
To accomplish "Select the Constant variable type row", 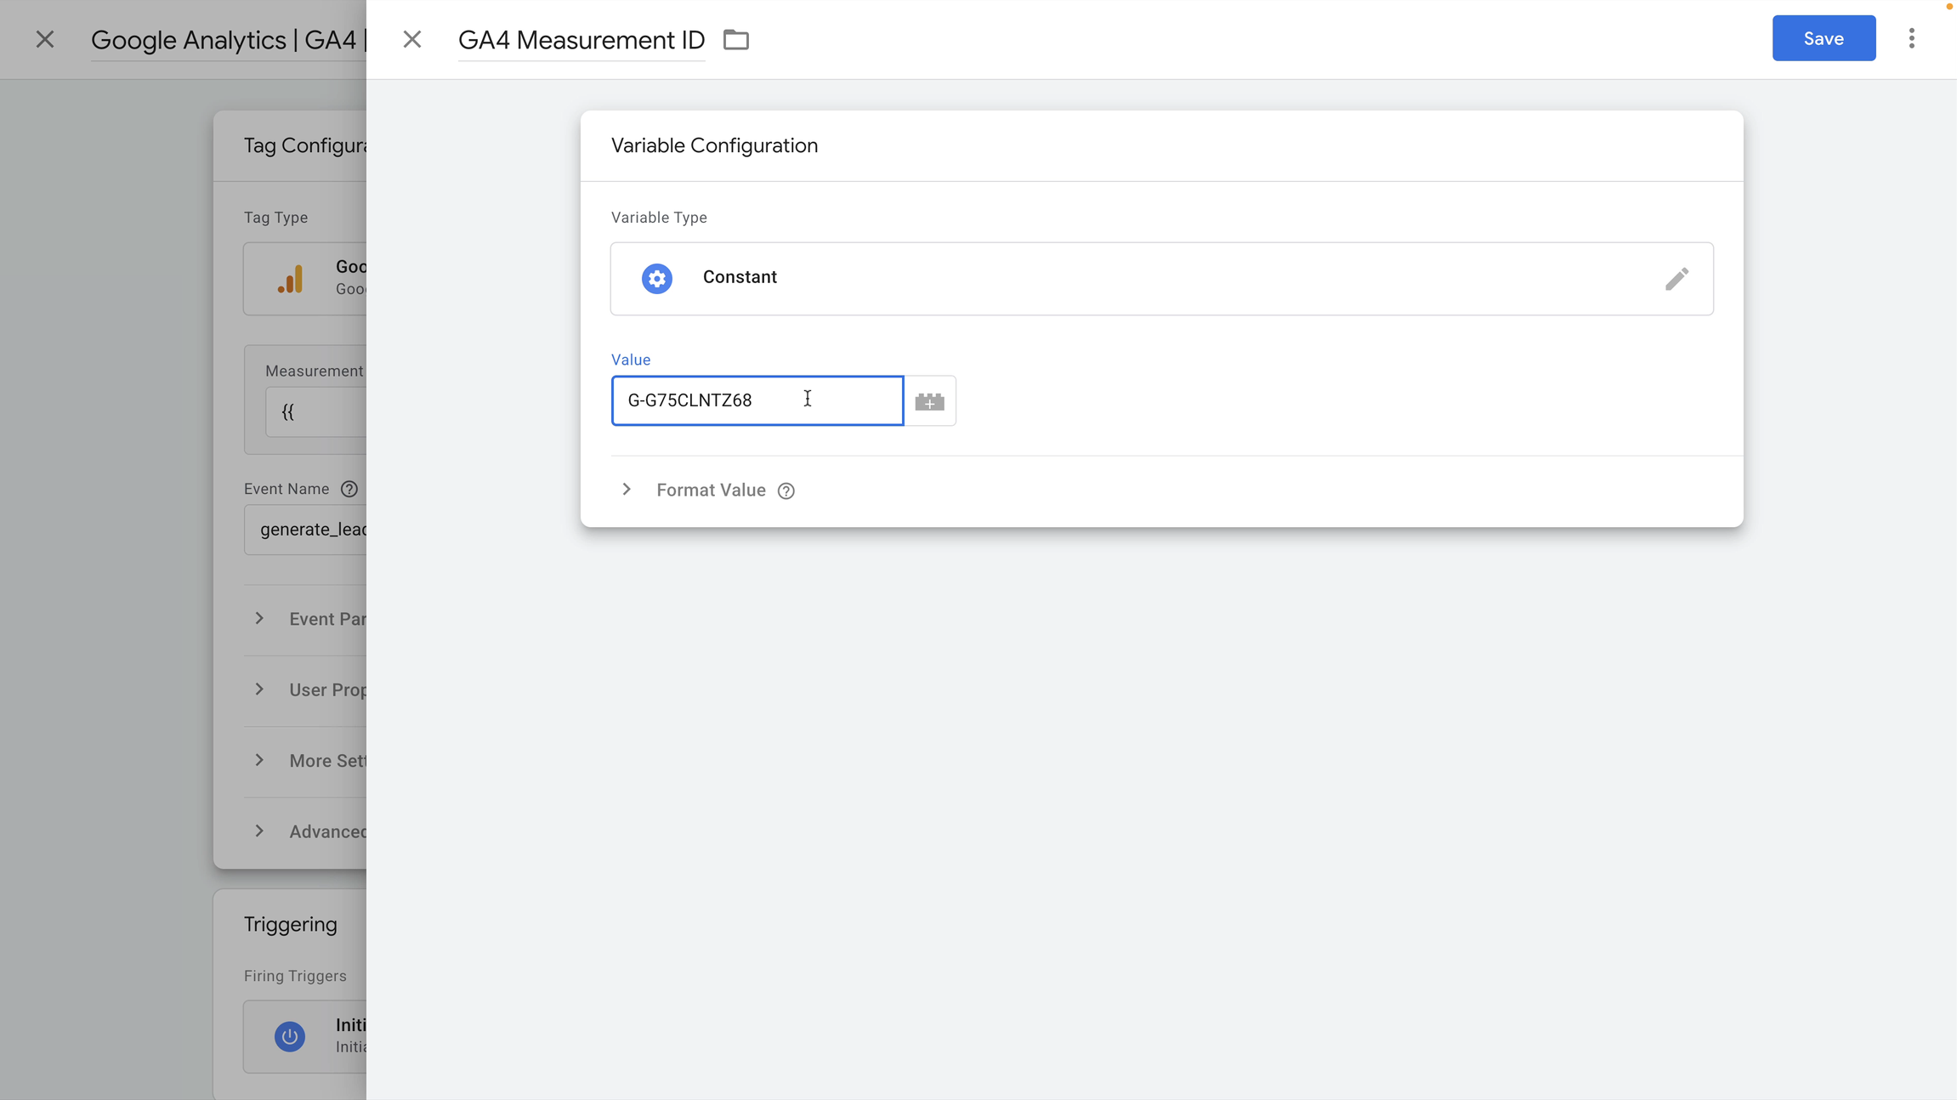I will [1020, 278].
